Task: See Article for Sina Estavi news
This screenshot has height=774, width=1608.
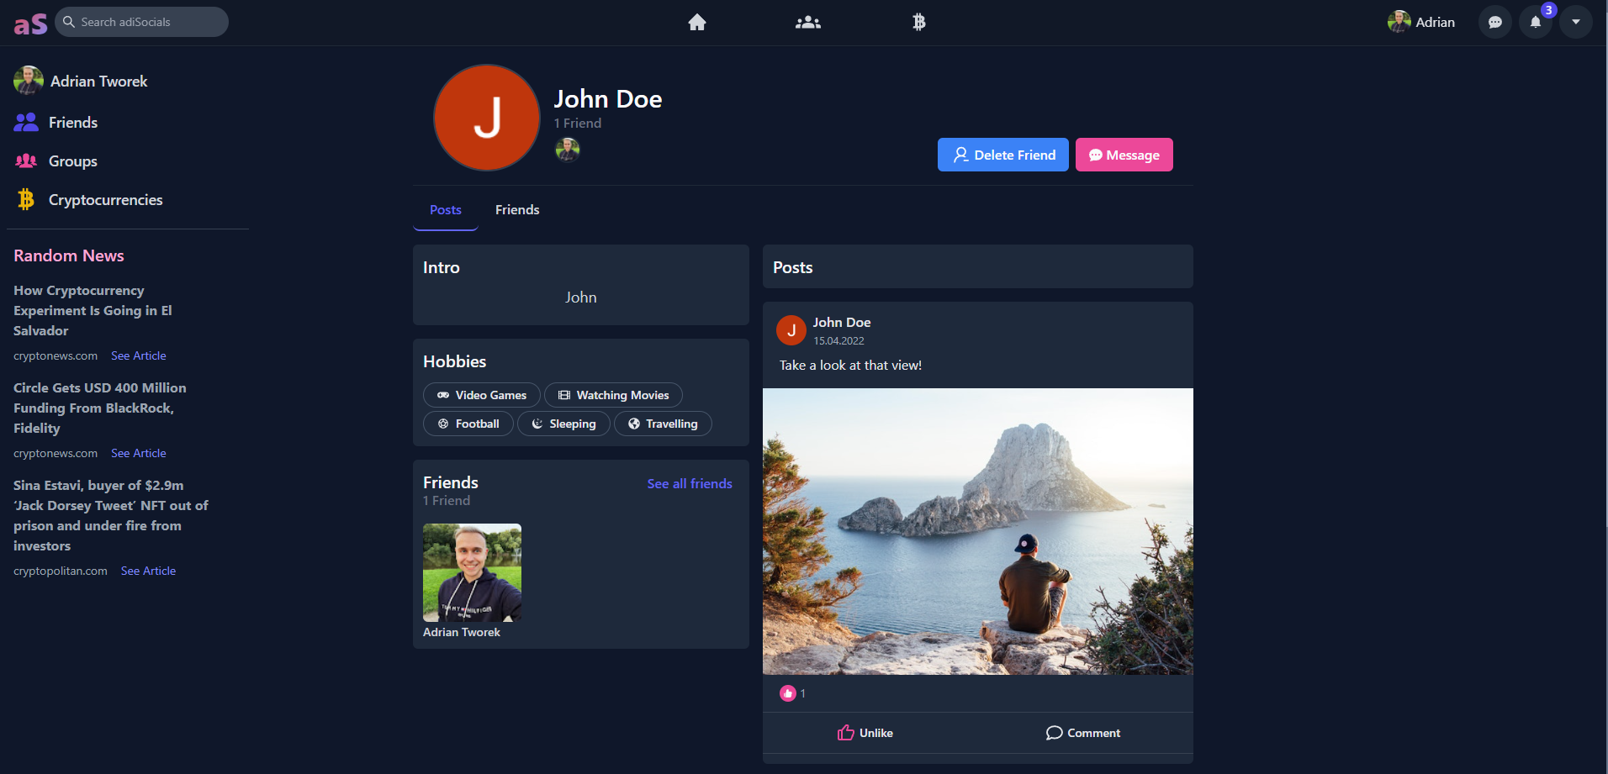Action: coord(148,571)
